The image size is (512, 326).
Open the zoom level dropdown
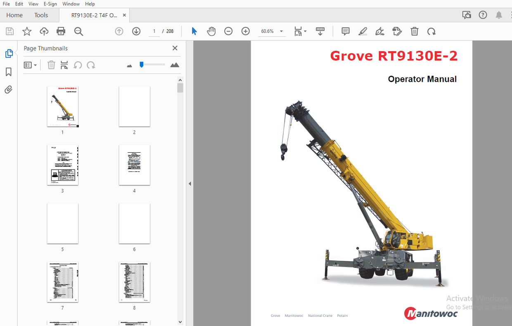[x=281, y=31]
